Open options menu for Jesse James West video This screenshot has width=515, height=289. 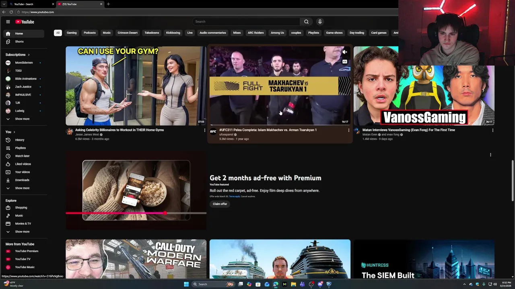204,130
